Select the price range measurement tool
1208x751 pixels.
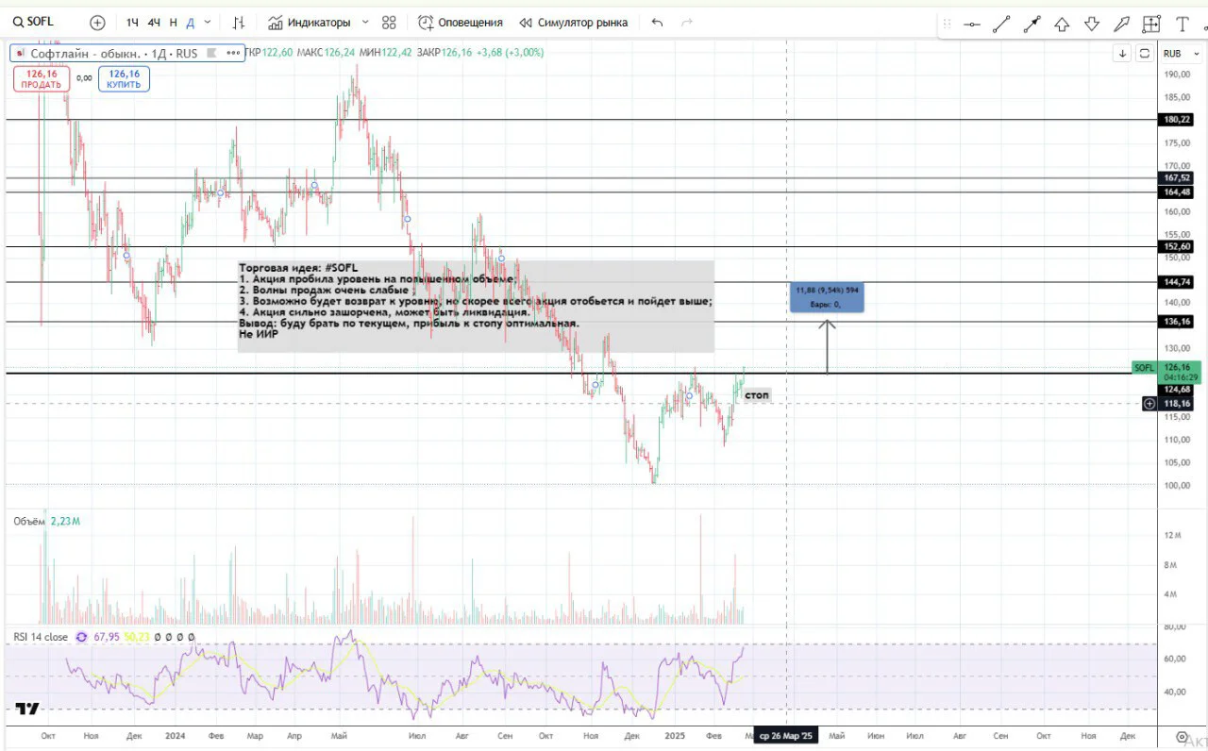tap(1151, 25)
